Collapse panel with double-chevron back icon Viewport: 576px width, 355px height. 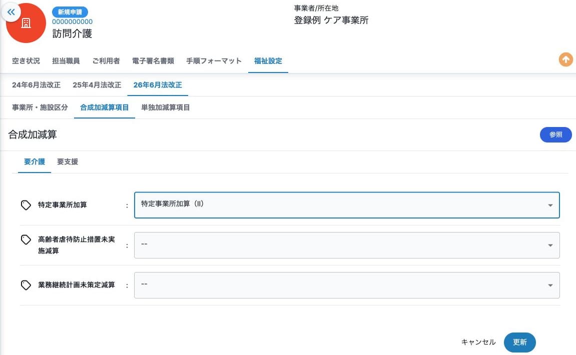11,12
